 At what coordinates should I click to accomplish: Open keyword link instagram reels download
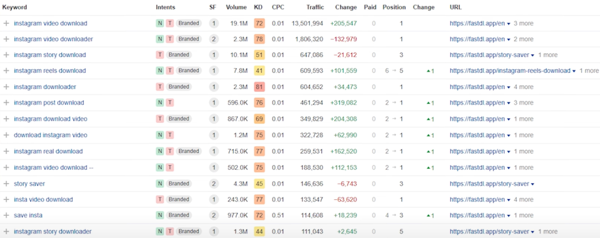[50, 70]
